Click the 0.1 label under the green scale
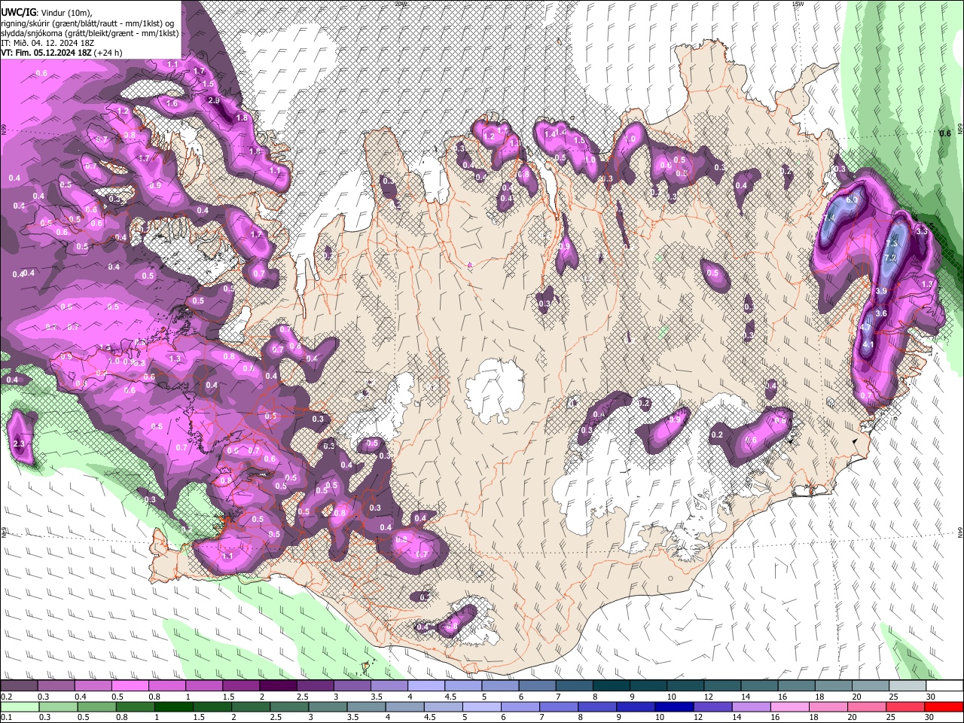This screenshot has height=723, width=964. coord(7,717)
